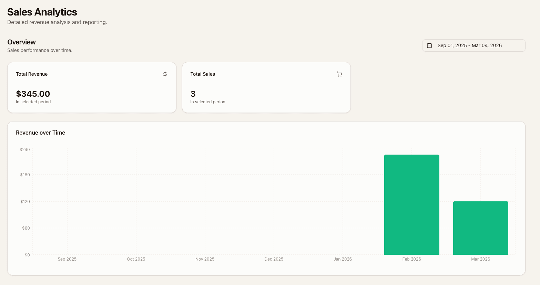
Task: Click the Jan 2026 empty chart area
Action: tap(343, 207)
